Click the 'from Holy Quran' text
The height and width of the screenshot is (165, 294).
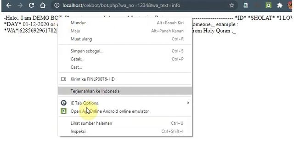pyautogui.click(x=211, y=31)
